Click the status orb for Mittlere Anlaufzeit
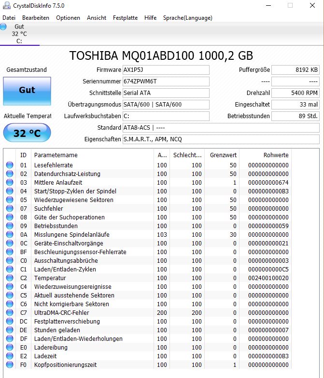The width and height of the screenshot is (324, 378). [x=10, y=182]
